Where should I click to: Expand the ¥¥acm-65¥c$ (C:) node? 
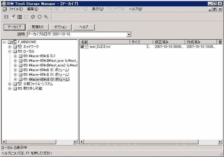[15, 56]
